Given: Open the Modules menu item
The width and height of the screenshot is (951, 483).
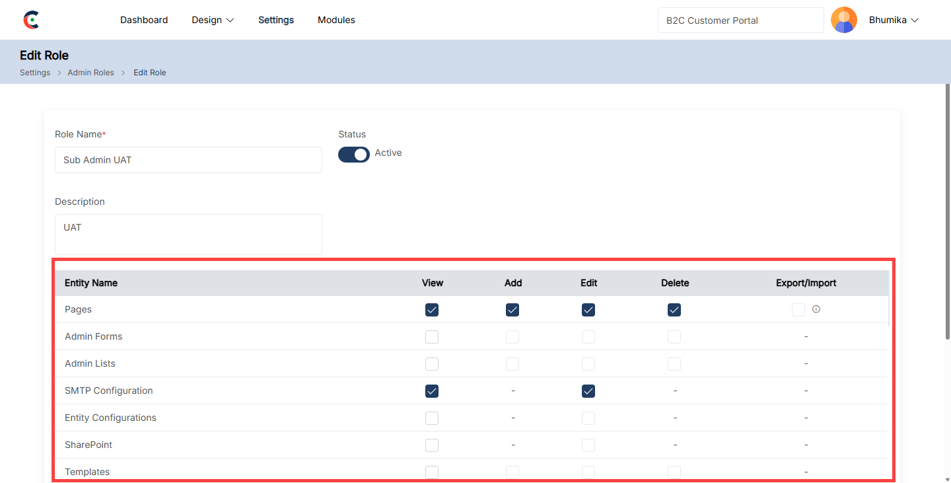Looking at the screenshot, I should point(336,20).
